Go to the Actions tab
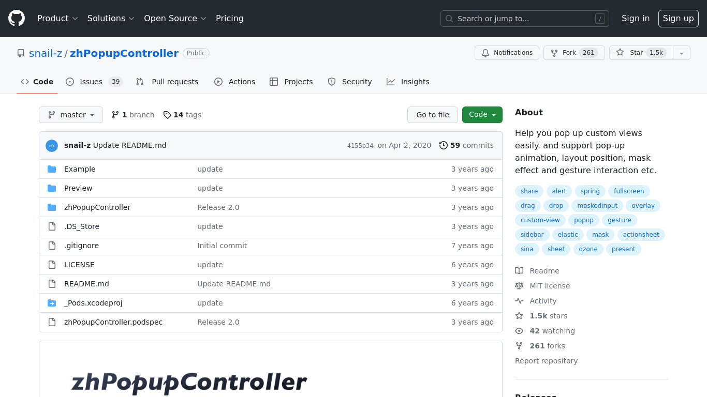 coord(235,82)
